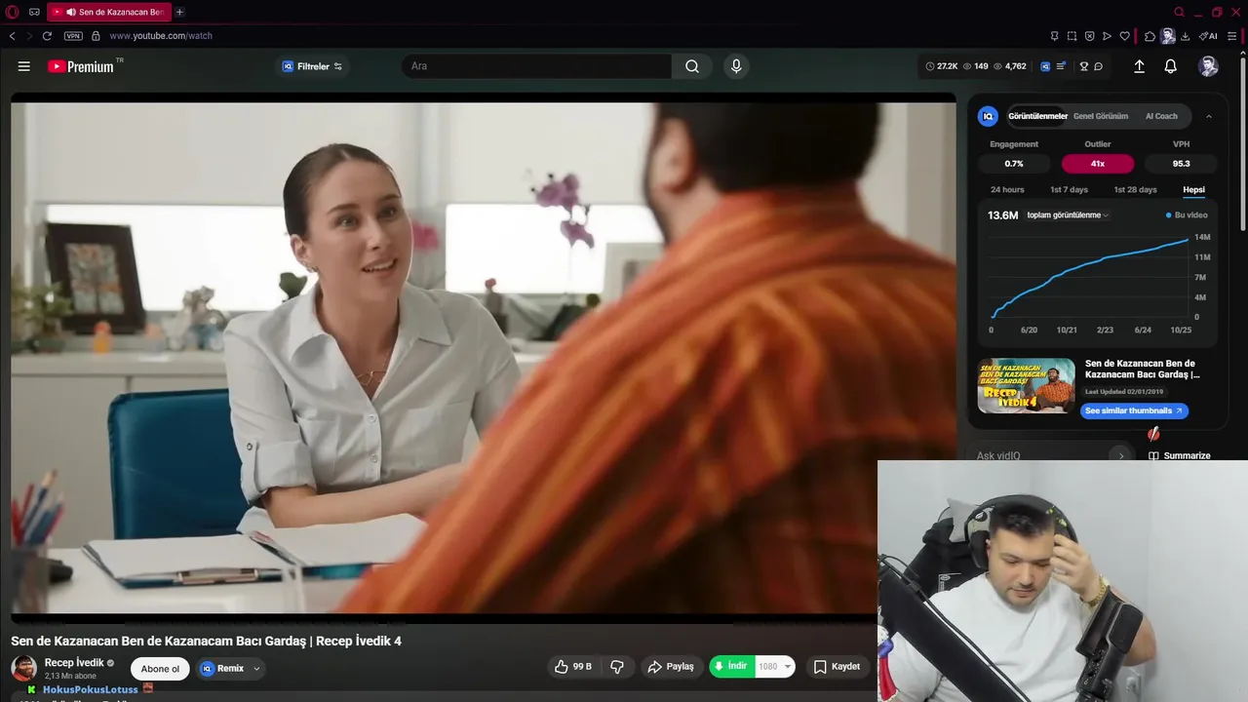Viewport: 1248px width, 702px height.
Task: Open the browser AI assistant
Action: [x=1208, y=36]
